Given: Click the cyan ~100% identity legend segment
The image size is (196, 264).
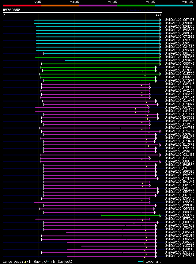Looking at the screenshot, I should coord(174,6).
